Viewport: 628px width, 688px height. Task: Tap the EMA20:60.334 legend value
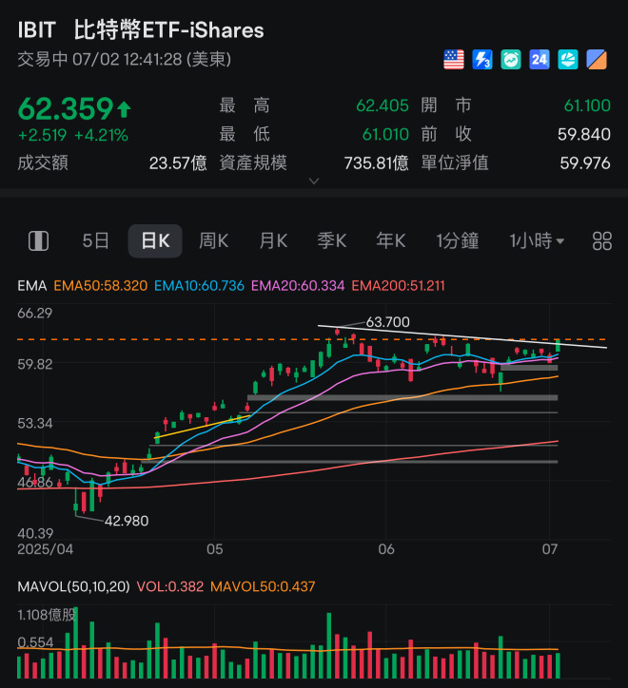click(298, 286)
